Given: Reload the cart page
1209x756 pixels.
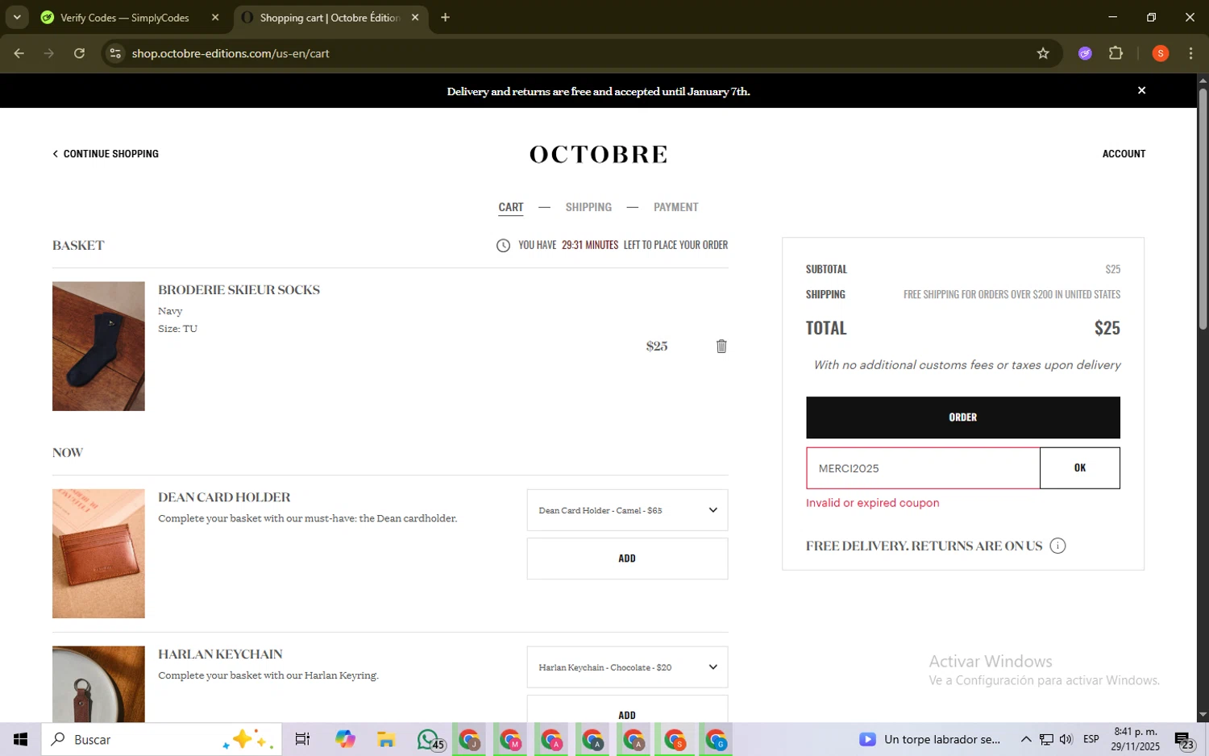Looking at the screenshot, I should click(x=79, y=53).
